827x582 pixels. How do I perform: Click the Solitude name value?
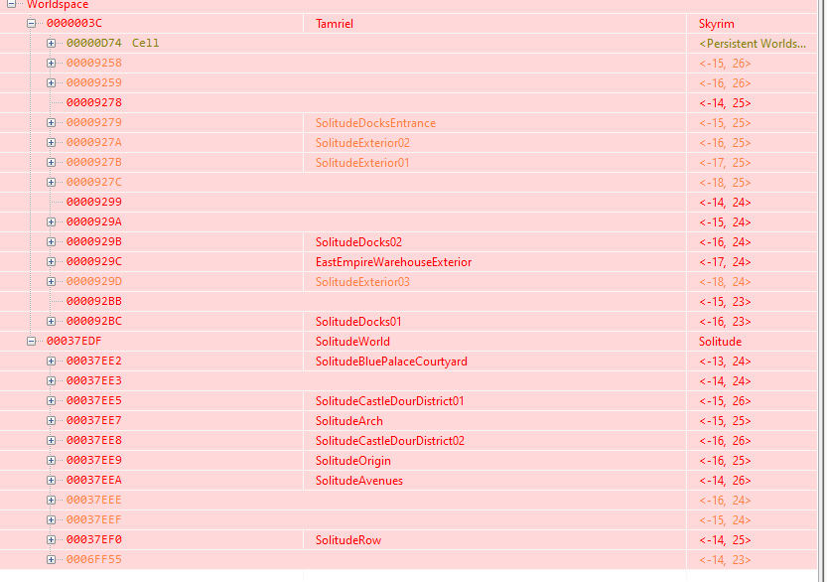(x=720, y=342)
